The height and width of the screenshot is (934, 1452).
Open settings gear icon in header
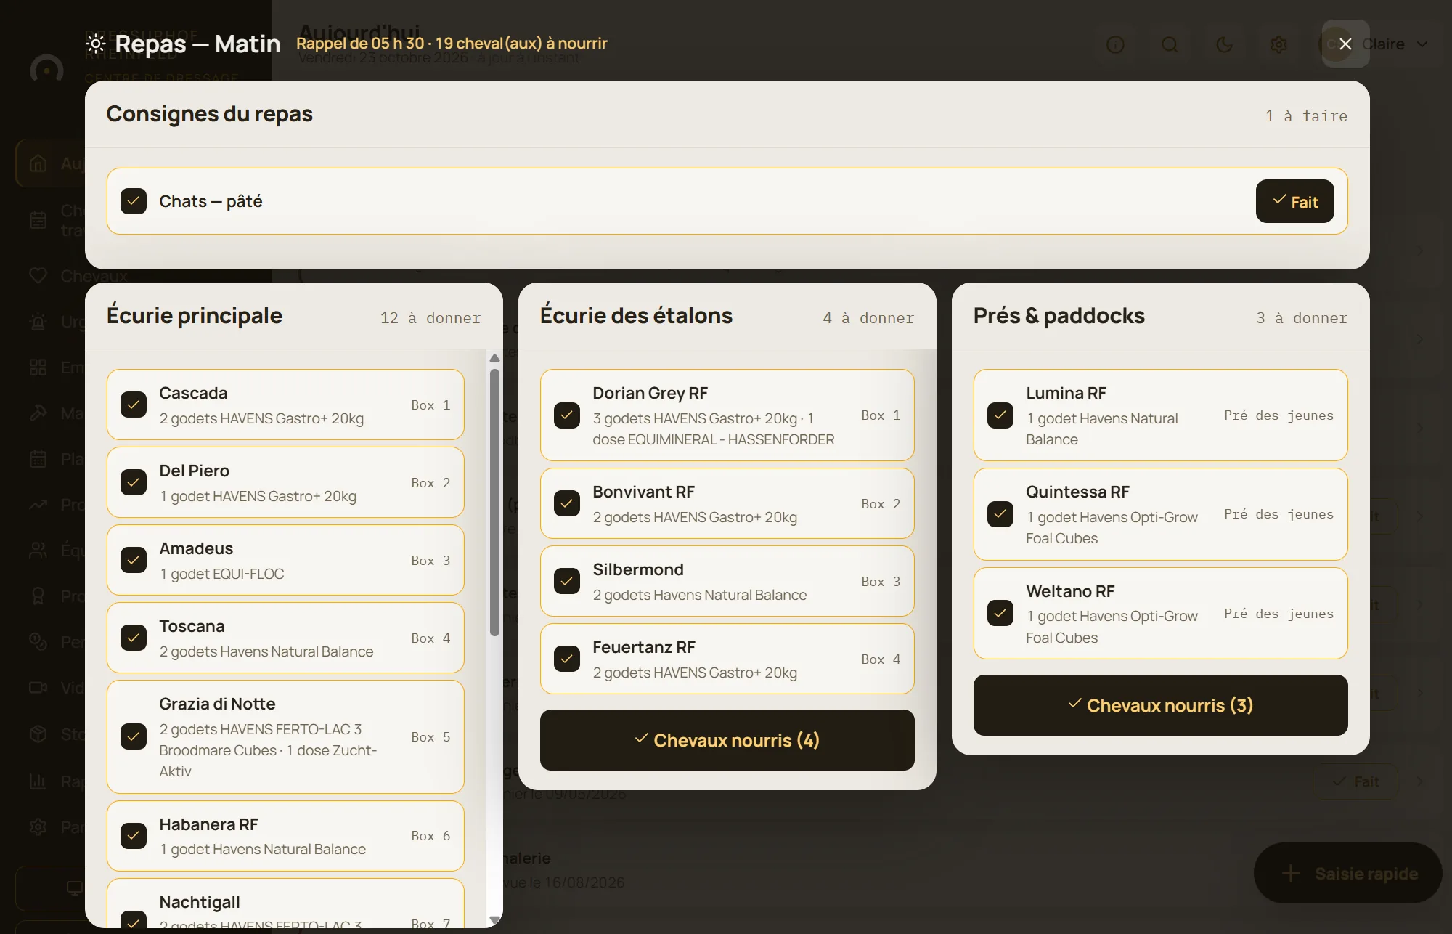click(1278, 45)
